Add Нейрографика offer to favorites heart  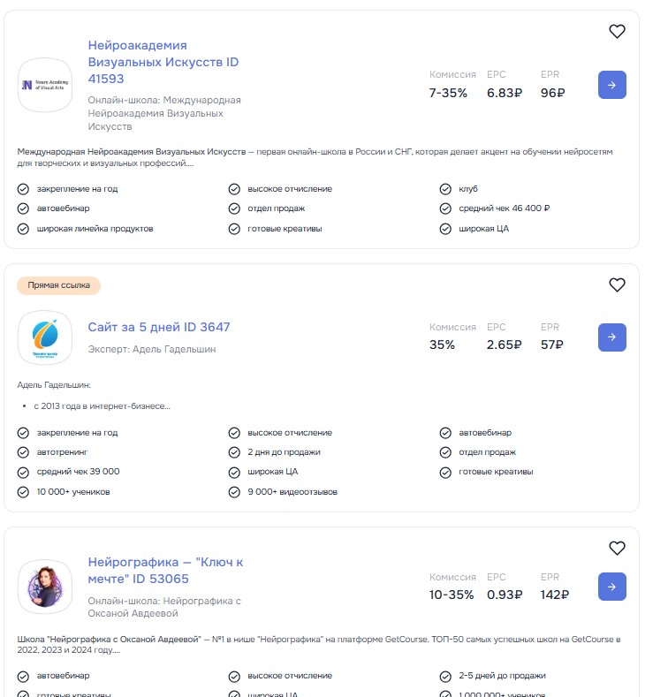[x=617, y=549]
